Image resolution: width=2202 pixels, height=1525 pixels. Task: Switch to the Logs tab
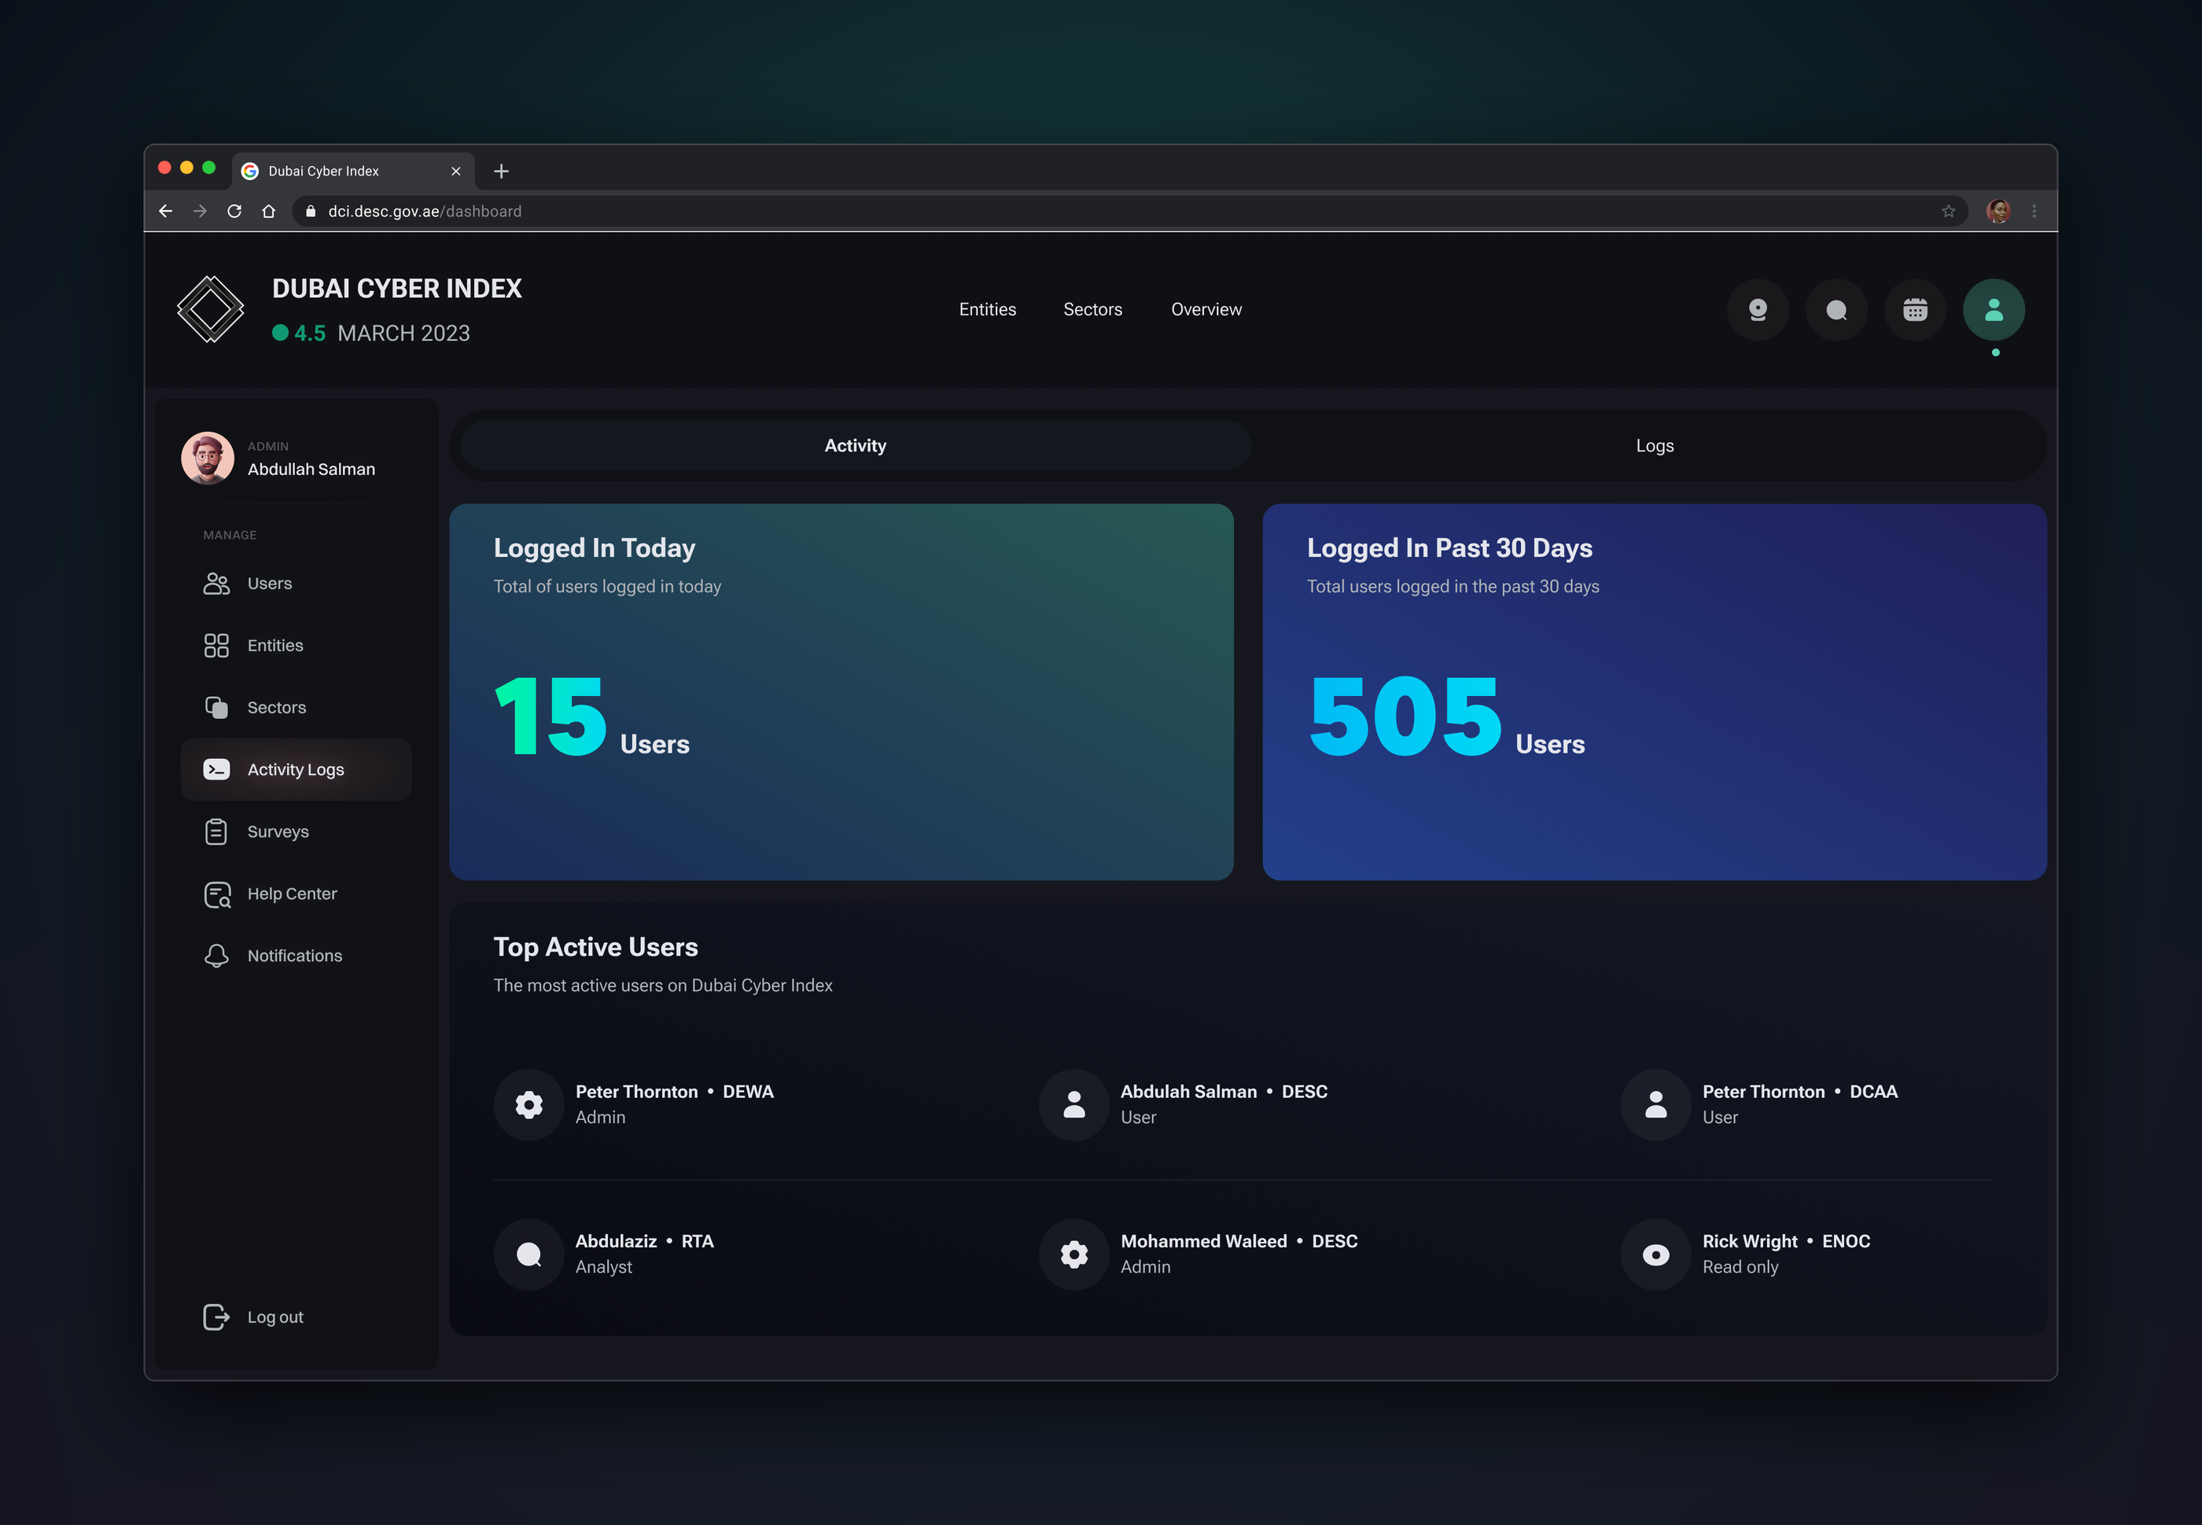[x=1655, y=446]
